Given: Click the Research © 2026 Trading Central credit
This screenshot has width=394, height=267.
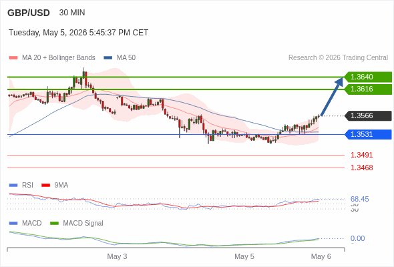Looking at the screenshot, I should pyautogui.click(x=338, y=58).
